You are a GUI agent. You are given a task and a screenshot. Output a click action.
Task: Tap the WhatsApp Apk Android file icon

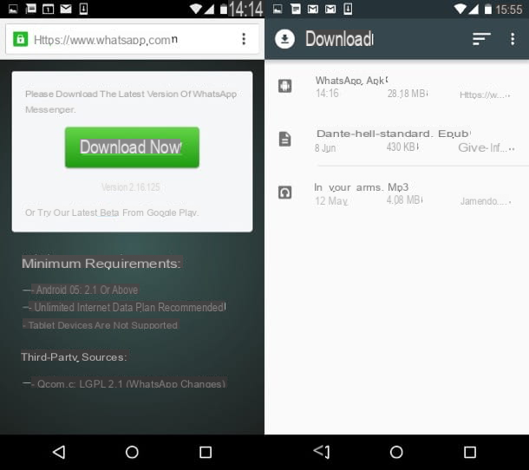pos(284,86)
